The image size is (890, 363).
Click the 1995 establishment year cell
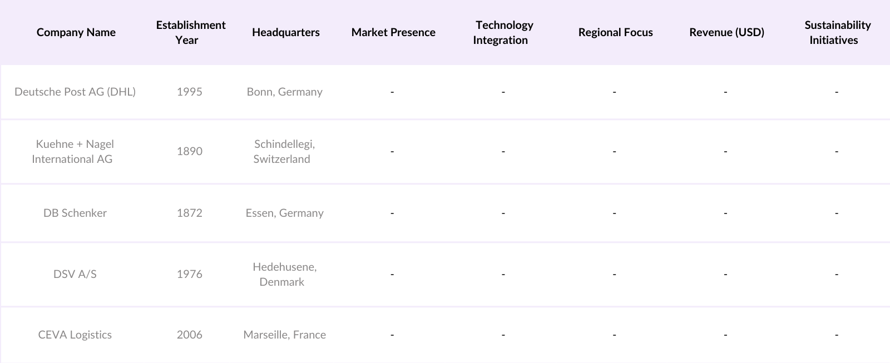coord(190,92)
